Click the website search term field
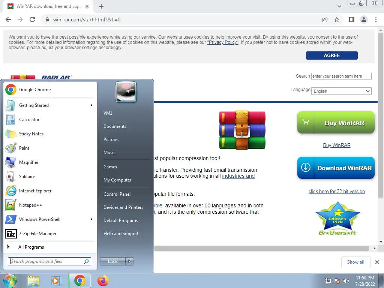Viewport: 384px width, 288px height. [x=341, y=76]
